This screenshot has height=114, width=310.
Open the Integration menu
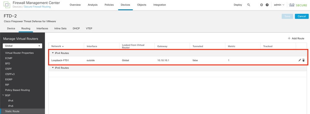pyautogui.click(x=159, y=5)
